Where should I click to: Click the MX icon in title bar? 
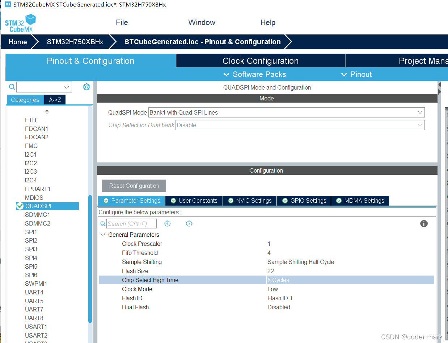pyautogui.click(x=8, y=5)
